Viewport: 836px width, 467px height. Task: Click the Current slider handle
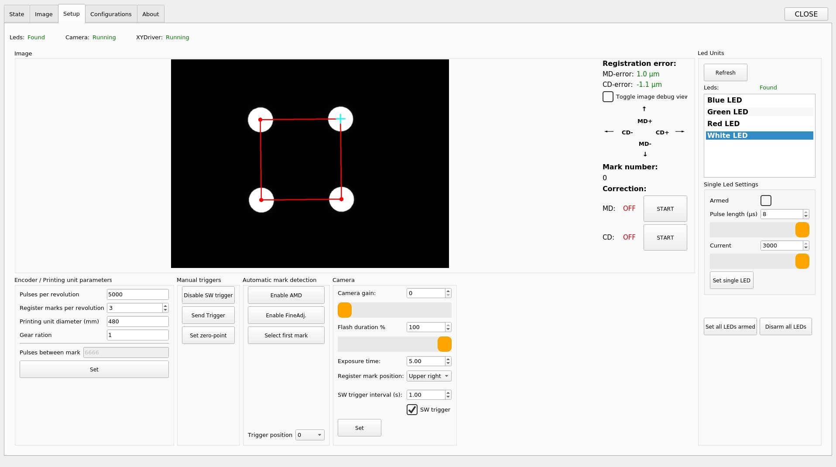click(802, 261)
